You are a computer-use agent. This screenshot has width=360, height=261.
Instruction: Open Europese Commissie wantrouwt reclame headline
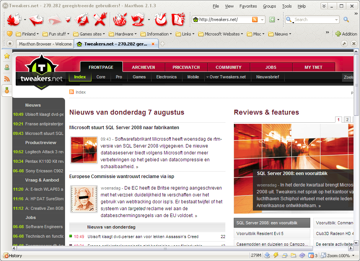tap(122, 177)
